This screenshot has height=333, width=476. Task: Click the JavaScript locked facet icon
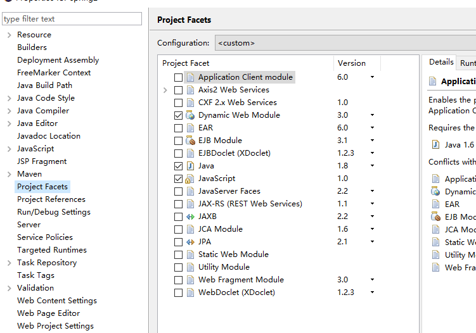pos(190,179)
